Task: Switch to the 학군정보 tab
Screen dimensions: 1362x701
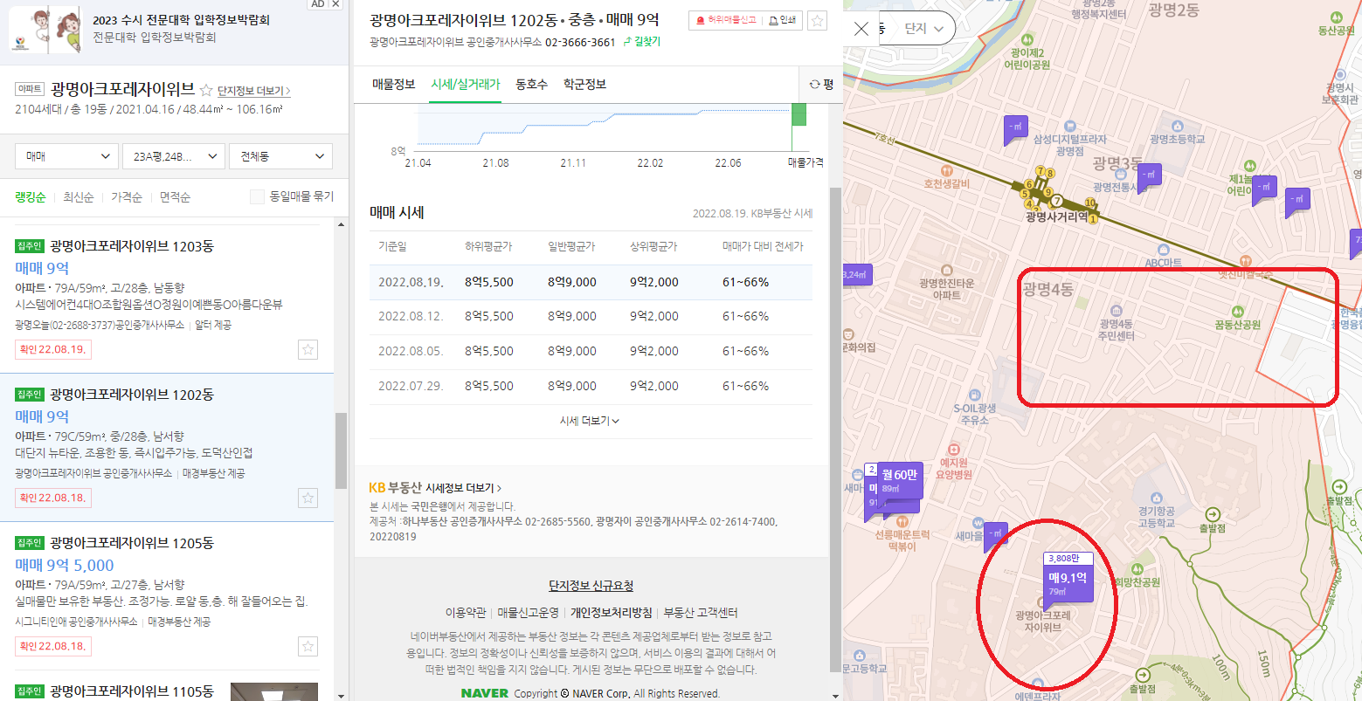Action: pos(584,85)
